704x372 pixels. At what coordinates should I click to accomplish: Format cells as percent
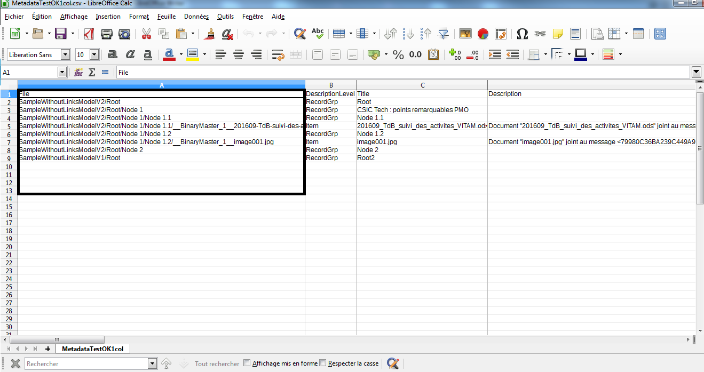pos(398,54)
